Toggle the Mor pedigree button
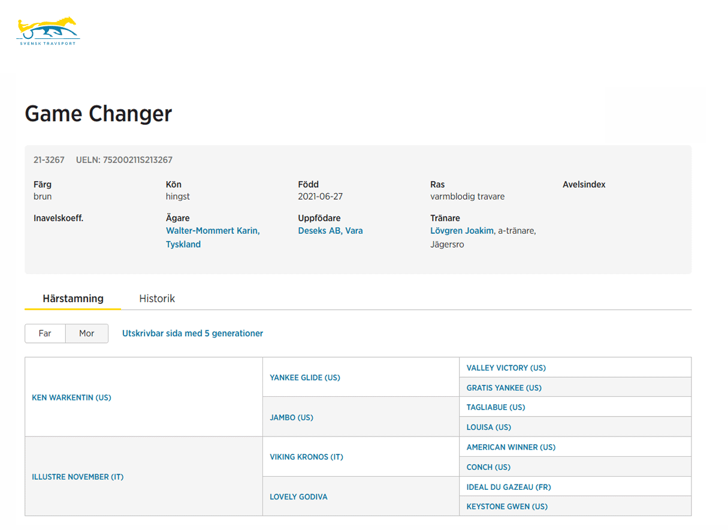Viewport: 728px width, 530px height. click(87, 333)
